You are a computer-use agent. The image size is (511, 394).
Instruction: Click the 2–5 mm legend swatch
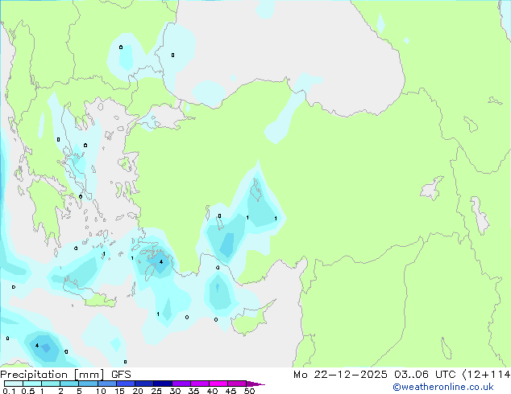[x=69, y=384]
